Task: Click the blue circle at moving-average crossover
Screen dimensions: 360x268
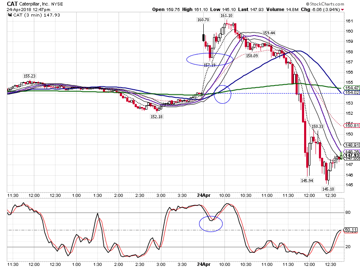Action: pos(222,94)
